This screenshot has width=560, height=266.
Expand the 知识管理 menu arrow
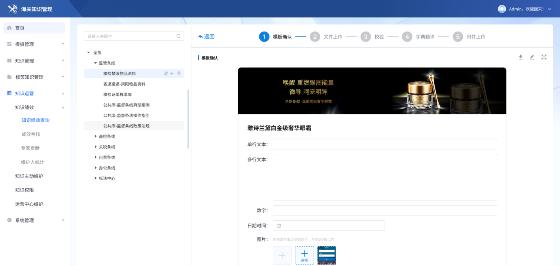pos(63,60)
